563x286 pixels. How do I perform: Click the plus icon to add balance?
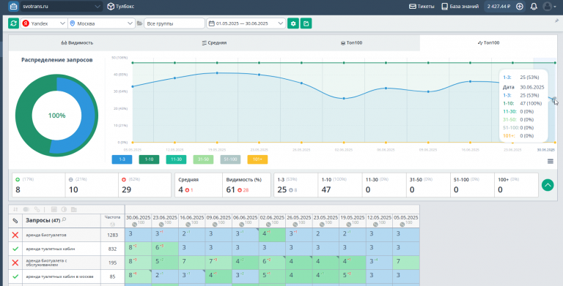coord(519,6)
